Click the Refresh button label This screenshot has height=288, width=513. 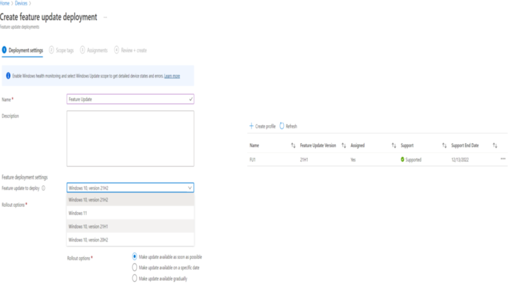(x=291, y=127)
